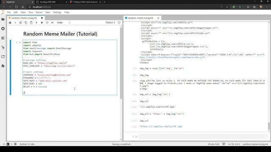Open the Running Terminals and Kernels panel
The image size is (271, 152).
[3, 29]
